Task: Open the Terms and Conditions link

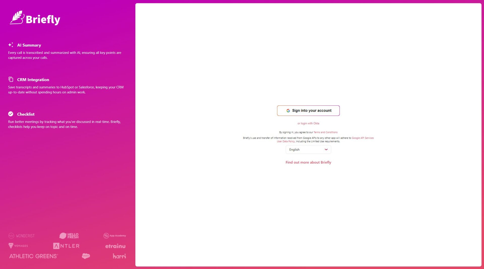Action: [x=325, y=132]
